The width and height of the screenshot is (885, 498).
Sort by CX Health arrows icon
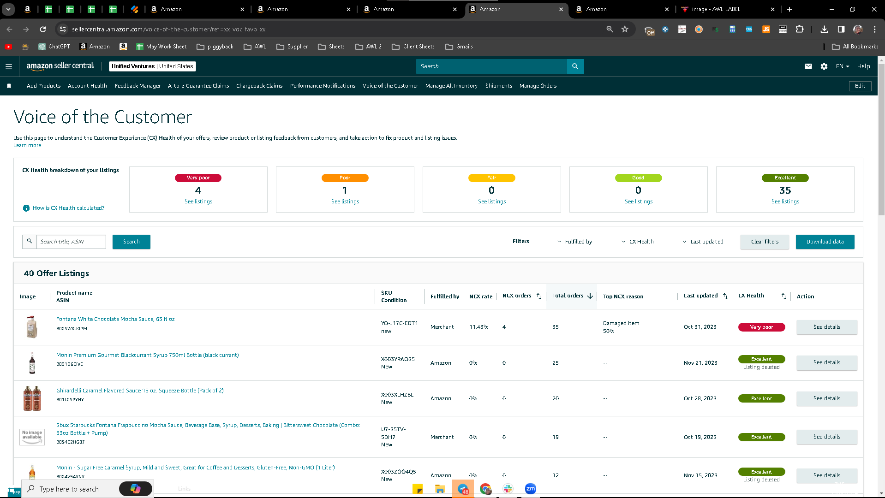click(x=784, y=296)
